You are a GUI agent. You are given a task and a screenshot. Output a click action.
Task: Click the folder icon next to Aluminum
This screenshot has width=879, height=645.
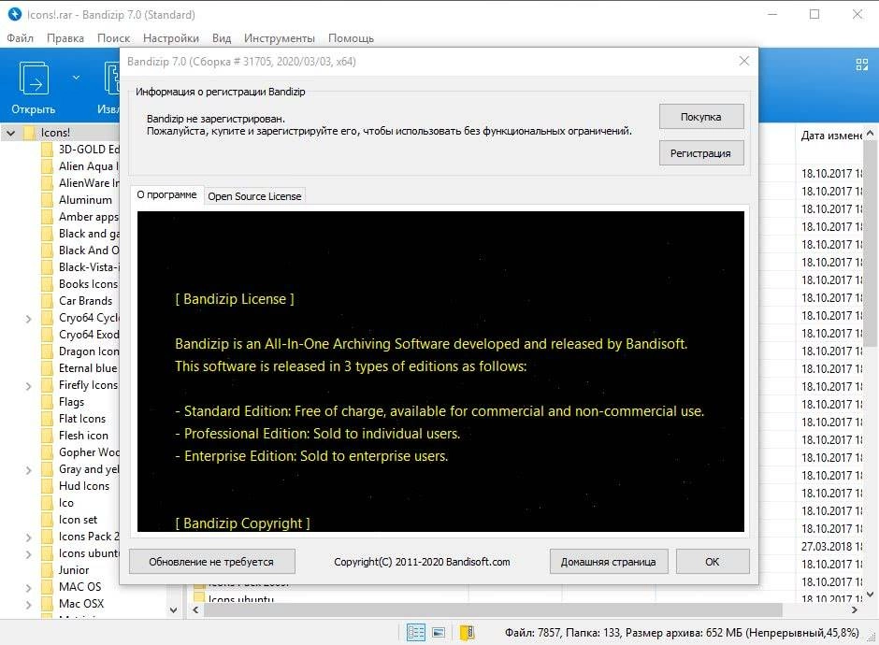[47, 200]
